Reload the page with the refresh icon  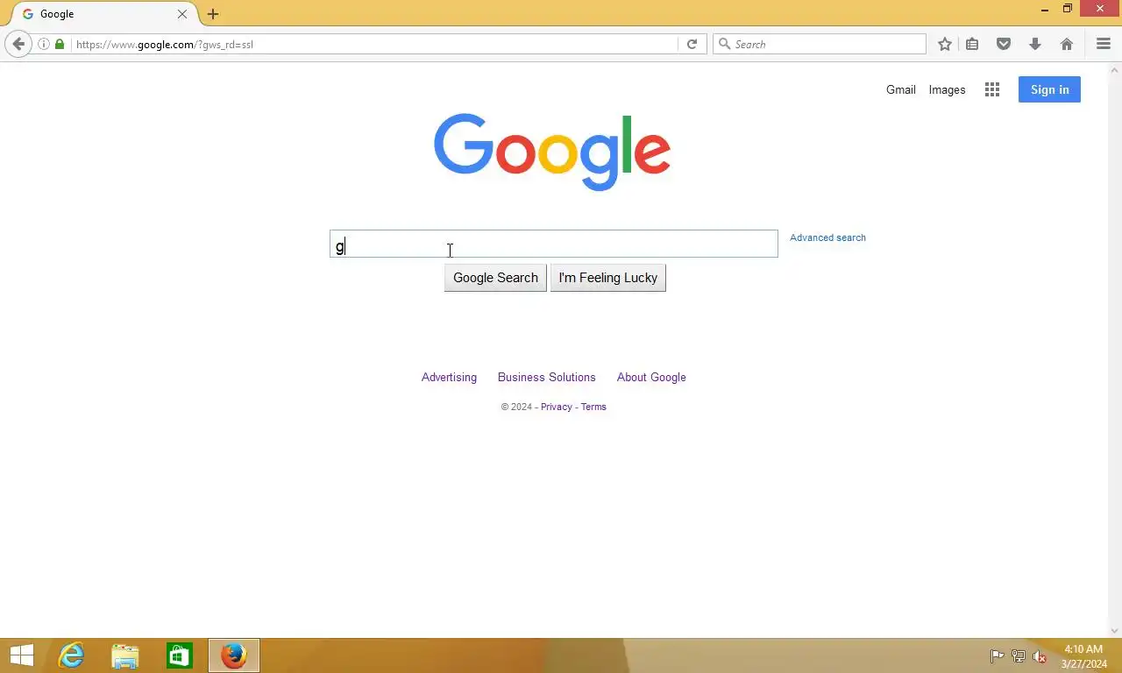click(692, 44)
